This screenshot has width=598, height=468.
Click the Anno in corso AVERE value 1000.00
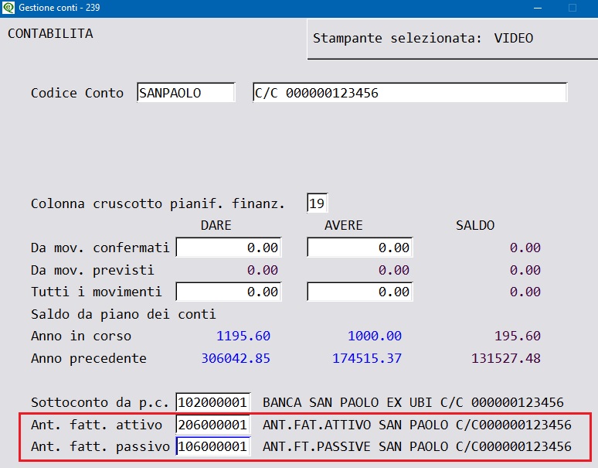(x=375, y=336)
